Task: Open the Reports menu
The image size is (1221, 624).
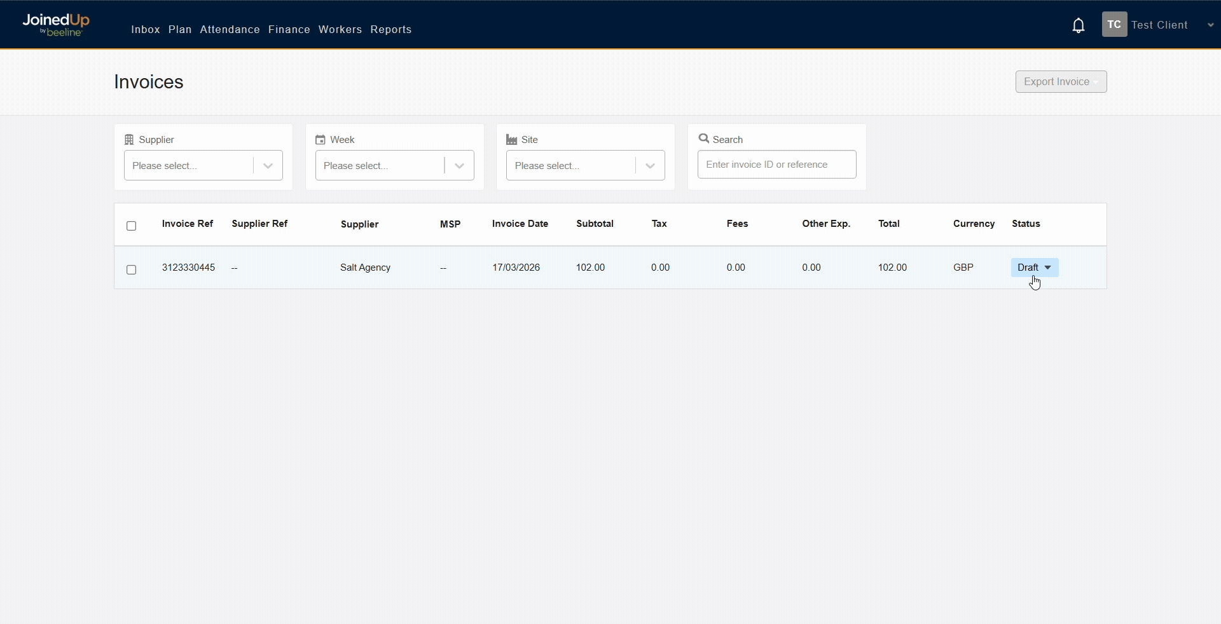Action: [x=390, y=29]
